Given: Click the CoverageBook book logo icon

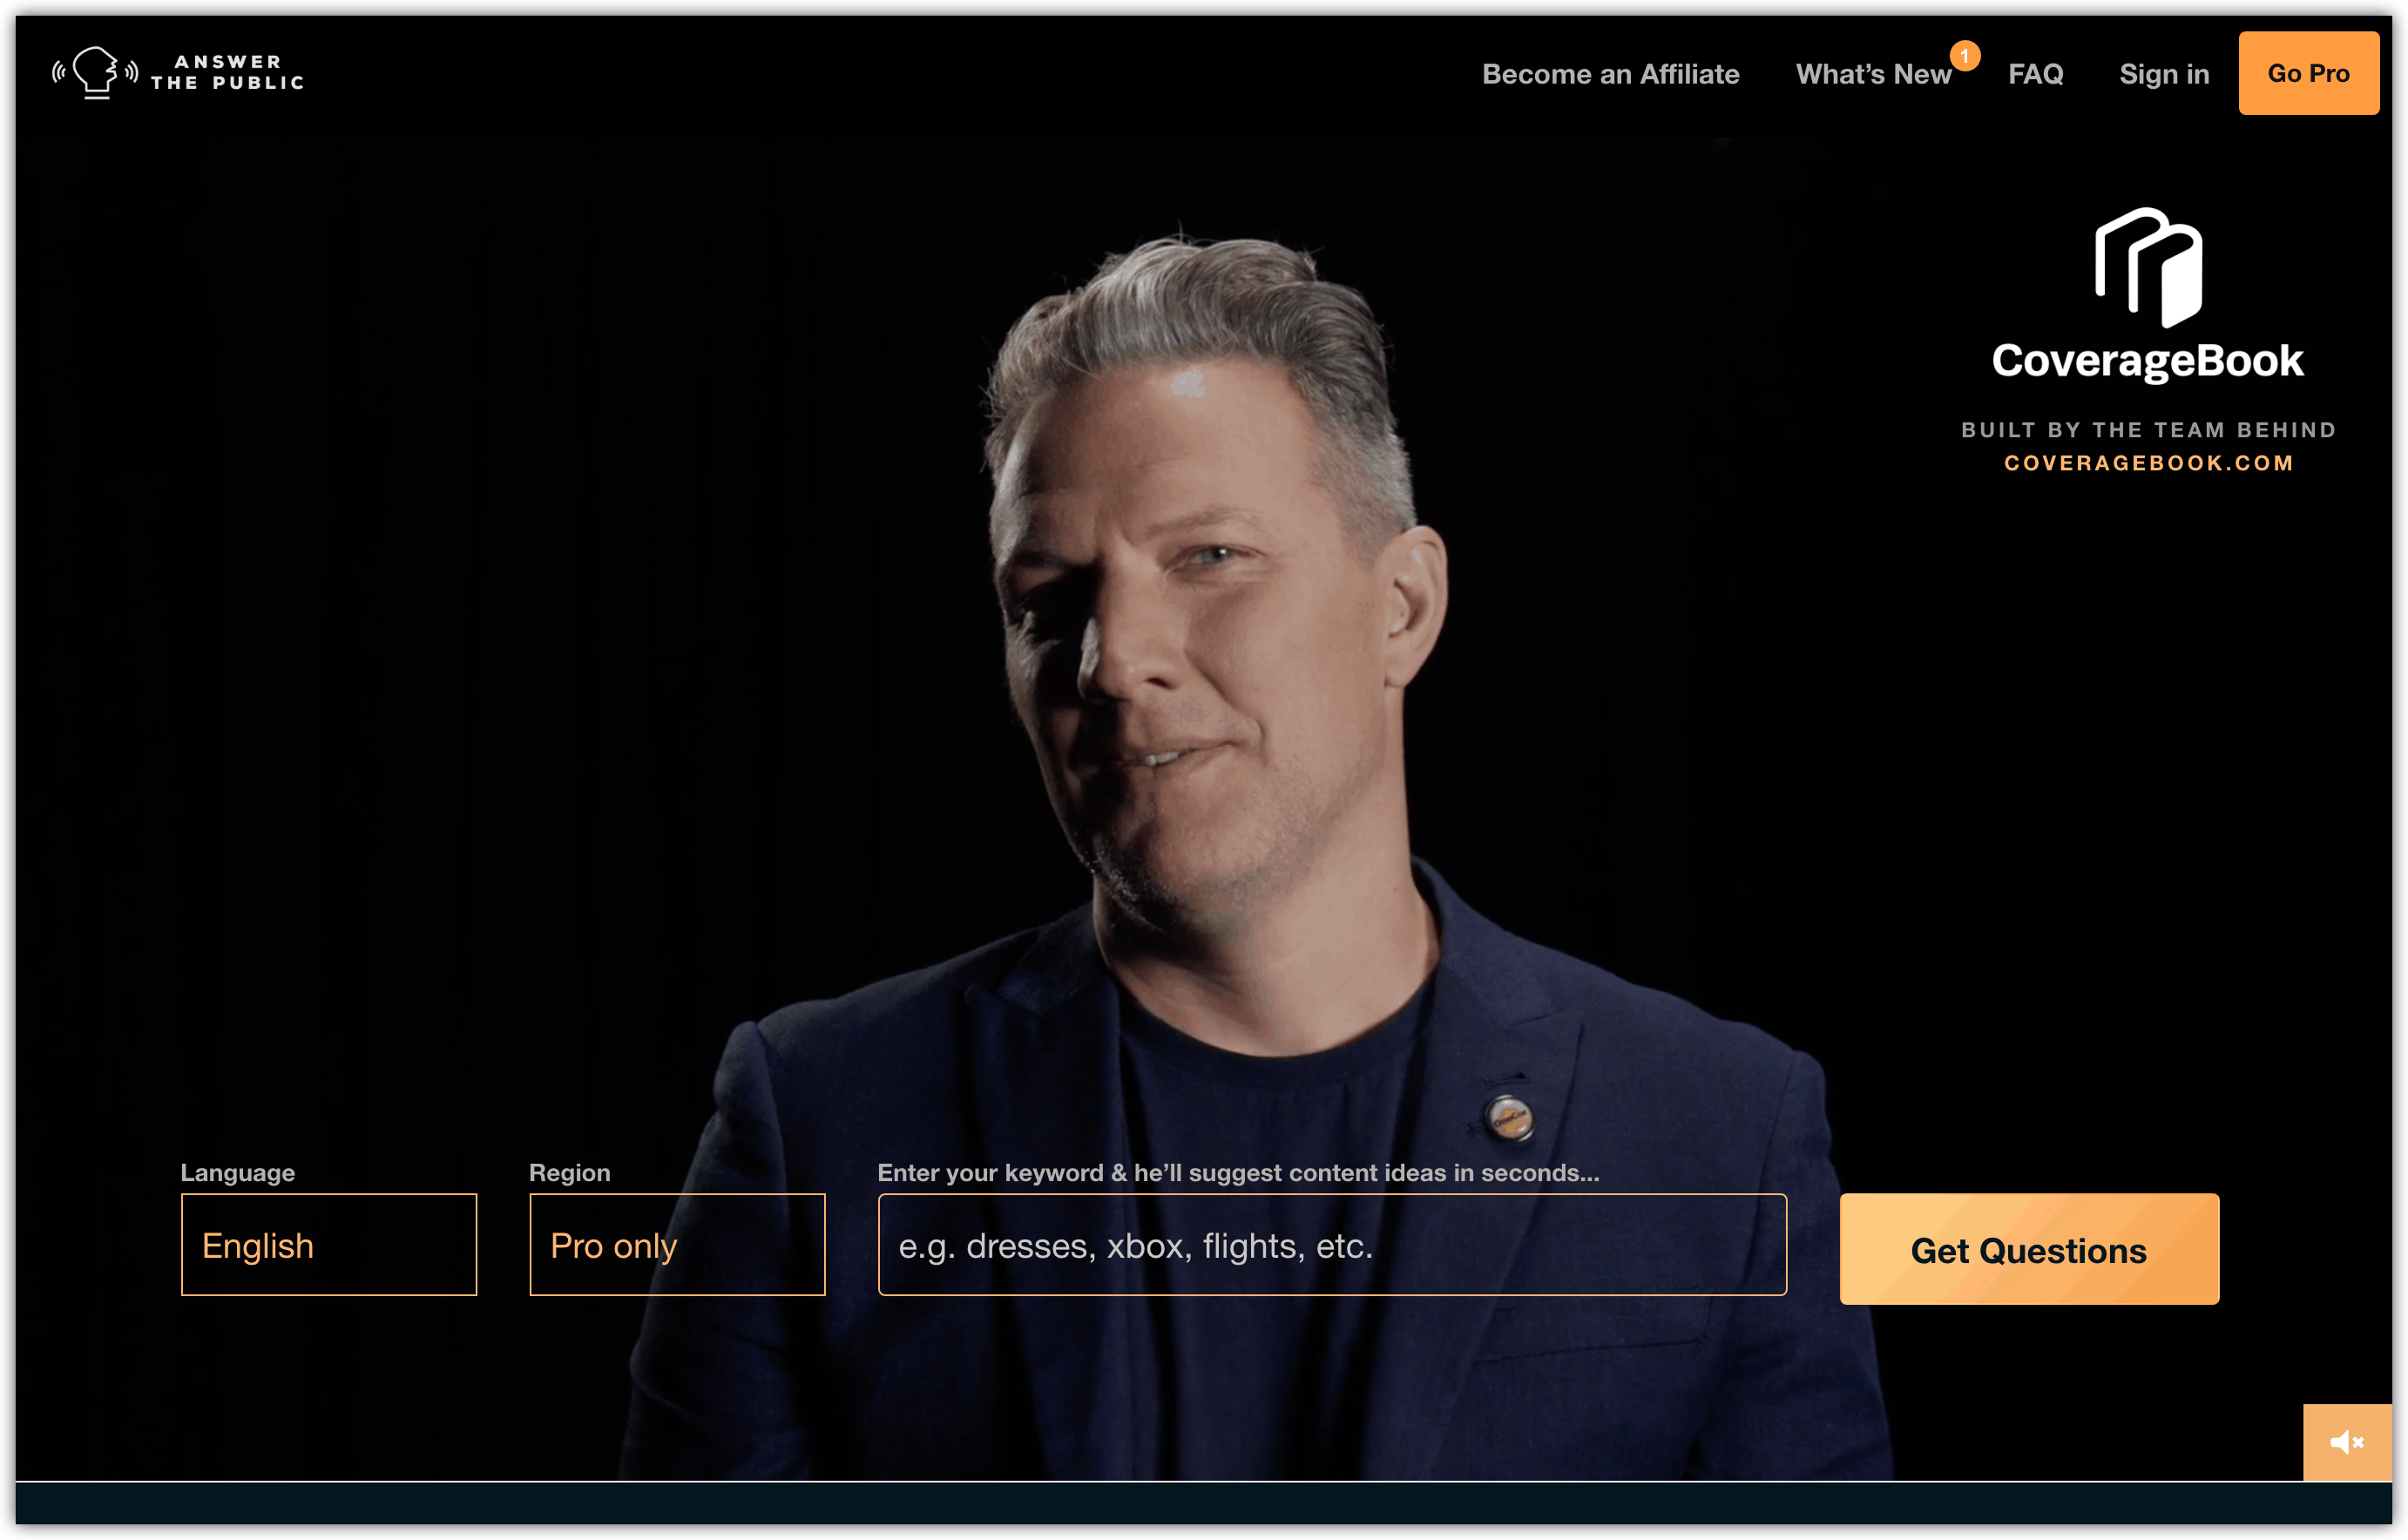Looking at the screenshot, I should point(2148,267).
